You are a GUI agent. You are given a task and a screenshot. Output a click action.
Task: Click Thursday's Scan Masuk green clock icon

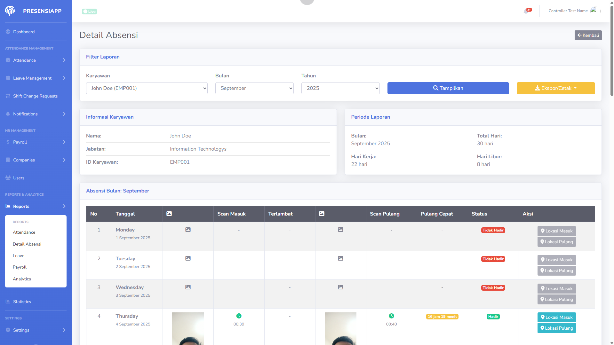239,316
